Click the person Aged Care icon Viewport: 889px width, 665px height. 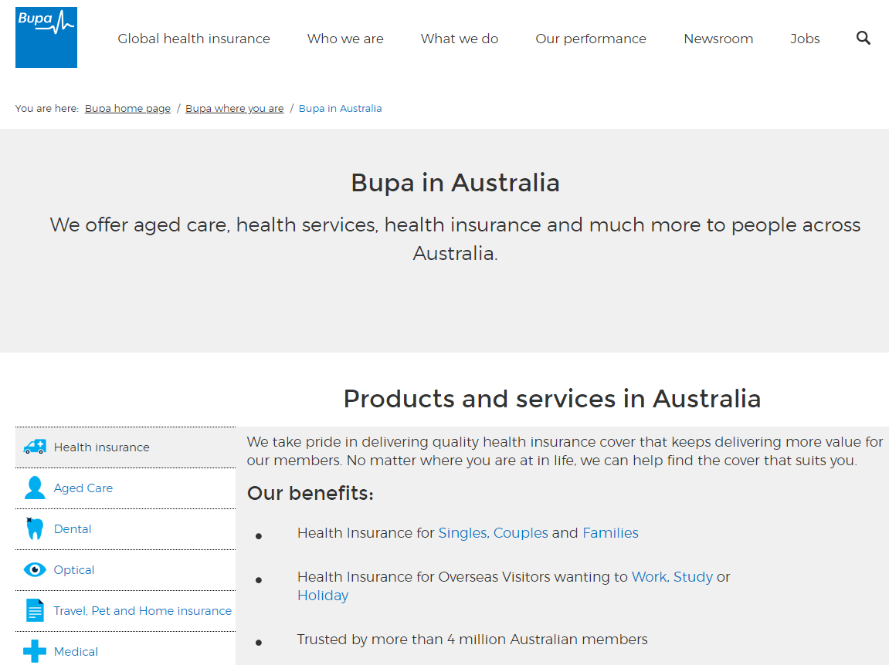pos(35,488)
